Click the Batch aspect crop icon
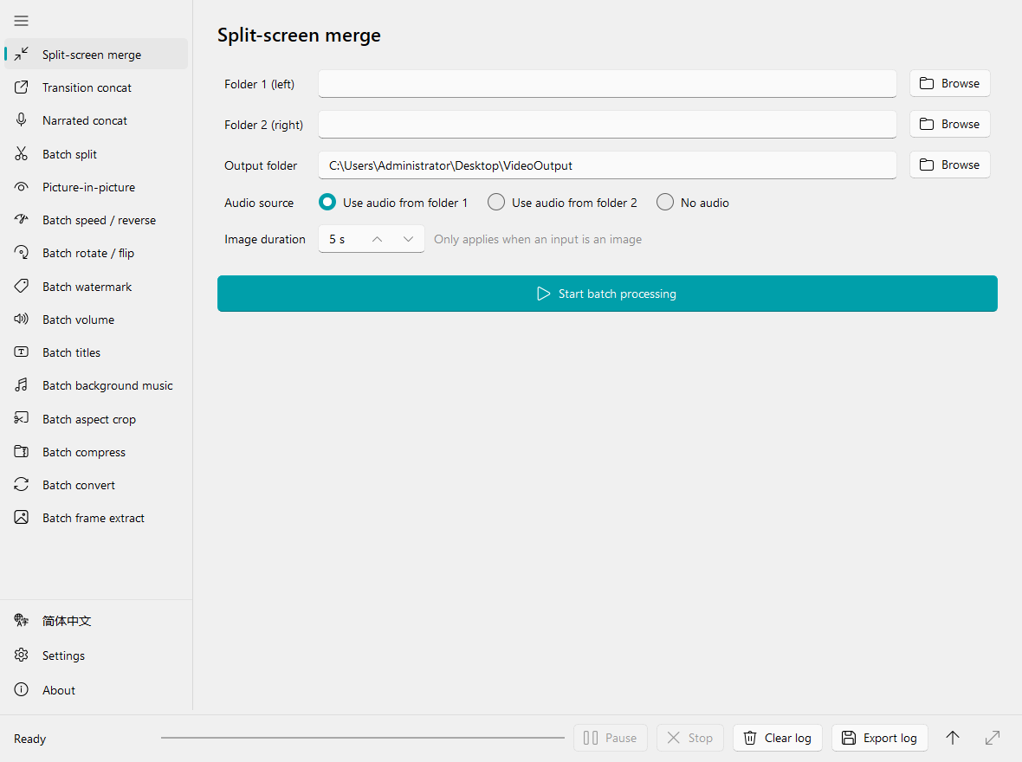Image resolution: width=1022 pixels, height=762 pixels. [x=22, y=418]
